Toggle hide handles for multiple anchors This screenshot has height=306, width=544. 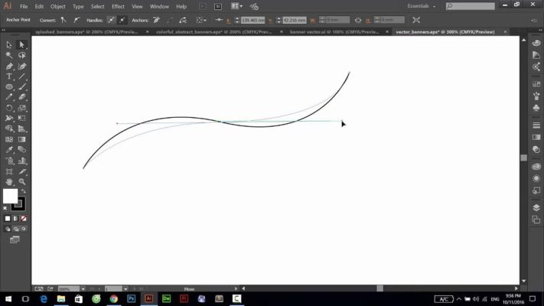coord(124,19)
